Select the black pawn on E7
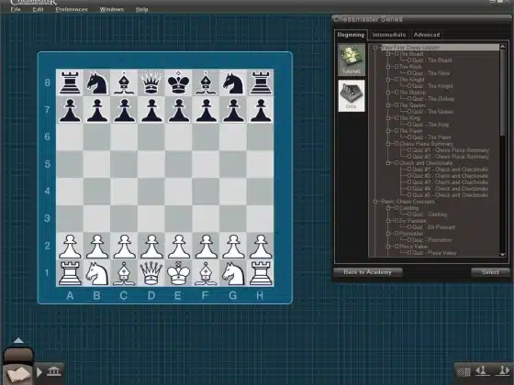Viewport: 514px width, 385px height. pyautogui.click(x=179, y=110)
